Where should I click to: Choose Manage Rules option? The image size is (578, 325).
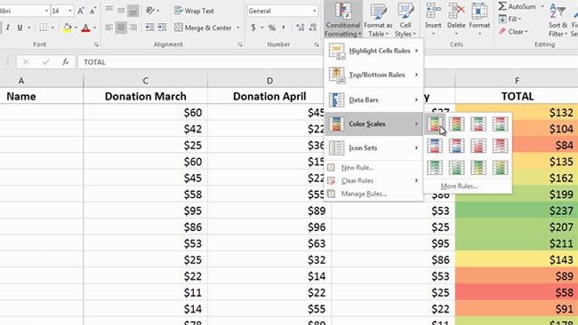[x=373, y=194]
